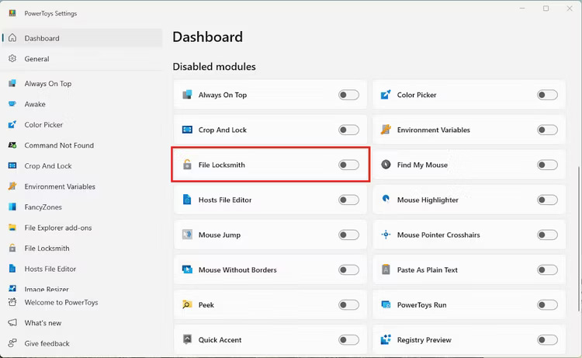
Task: Click the Environment Variables sidebar icon
Action: click(x=12, y=186)
